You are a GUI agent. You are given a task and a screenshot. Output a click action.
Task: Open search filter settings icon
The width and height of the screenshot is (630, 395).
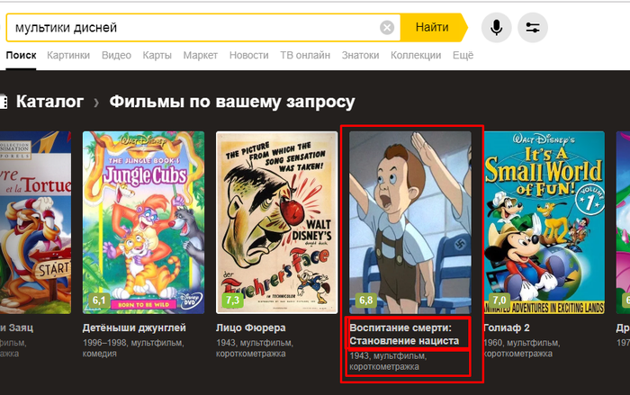(533, 27)
